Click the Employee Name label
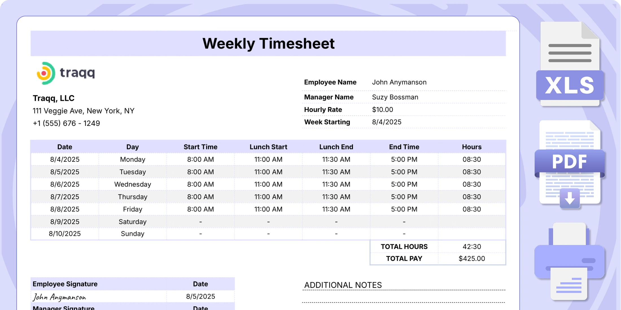 click(x=330, y=82)
